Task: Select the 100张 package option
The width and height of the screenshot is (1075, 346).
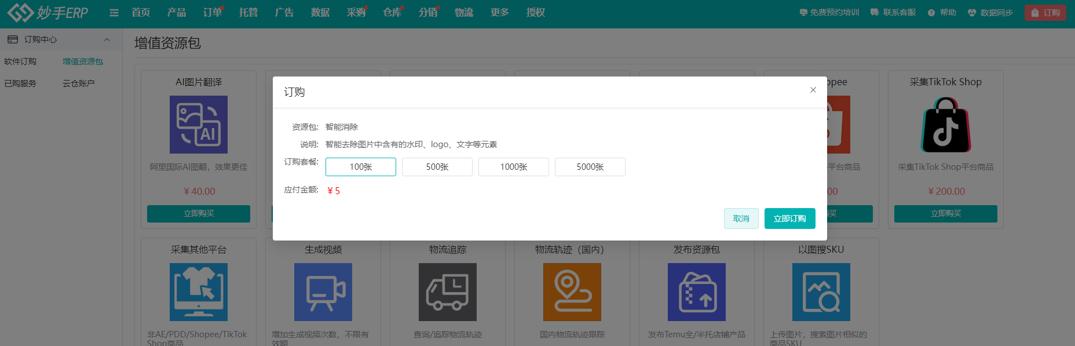Action: (x=361, y=167)
